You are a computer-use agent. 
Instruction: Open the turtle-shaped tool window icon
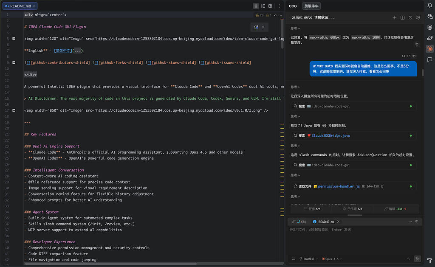tap(430, 38)
